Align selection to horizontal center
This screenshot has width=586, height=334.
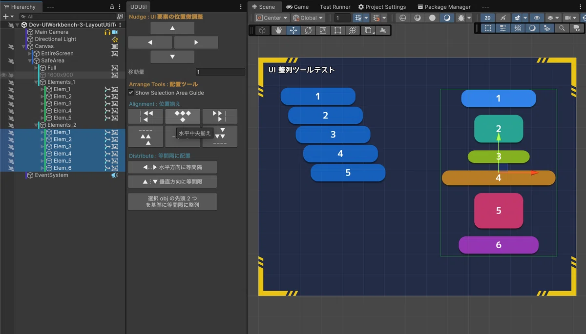click(x=183, y=117)
